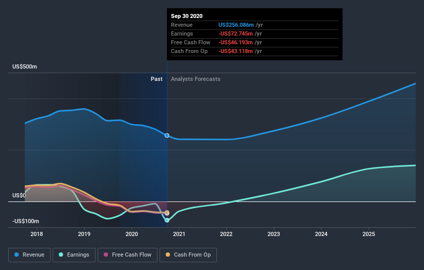Click the 2018 x-axis label
Image resolution: width=424 pixels, height=270 pixels.
coord(37,234)
